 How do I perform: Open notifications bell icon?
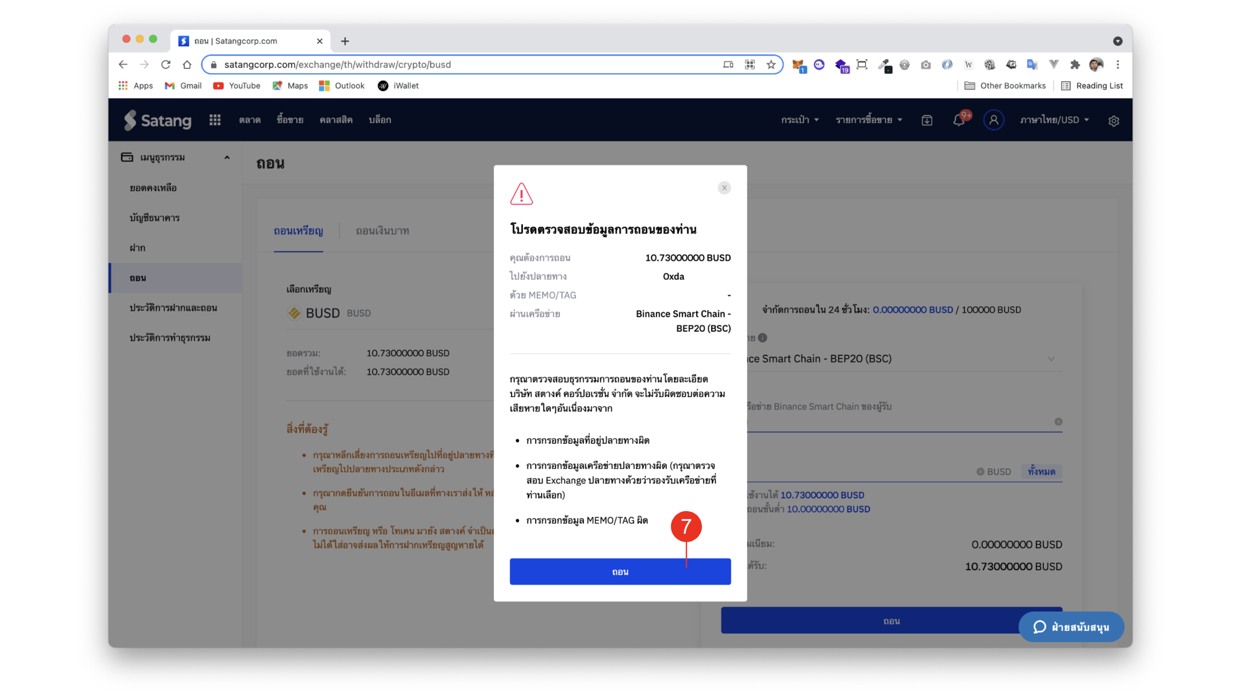(959, 120)
